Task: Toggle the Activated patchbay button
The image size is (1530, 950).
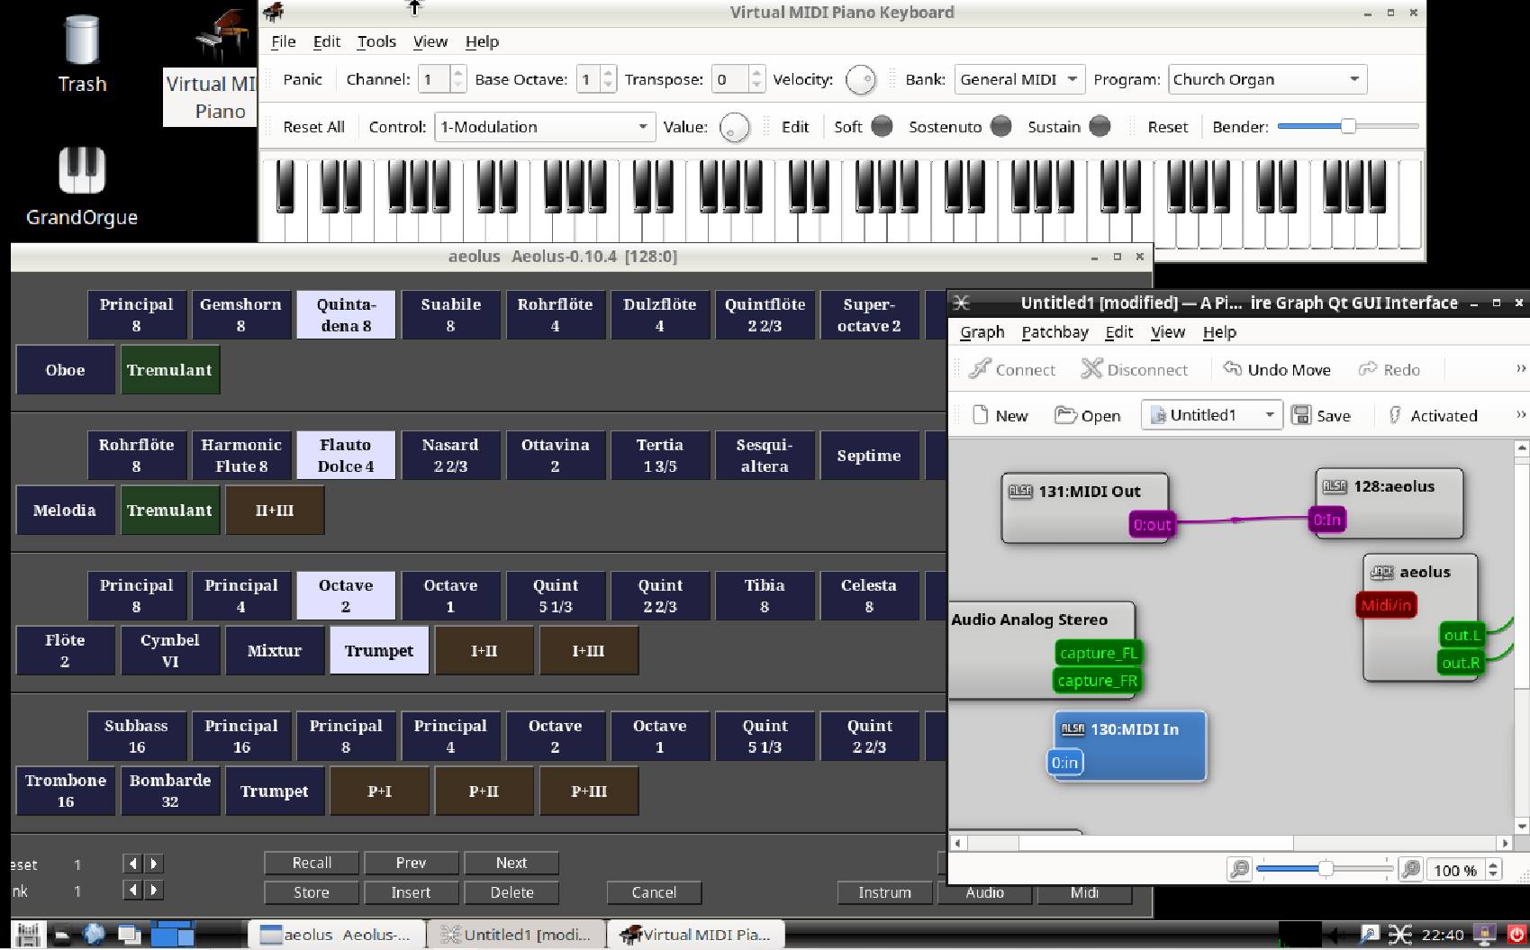Action: click(x=1432, y=415)
